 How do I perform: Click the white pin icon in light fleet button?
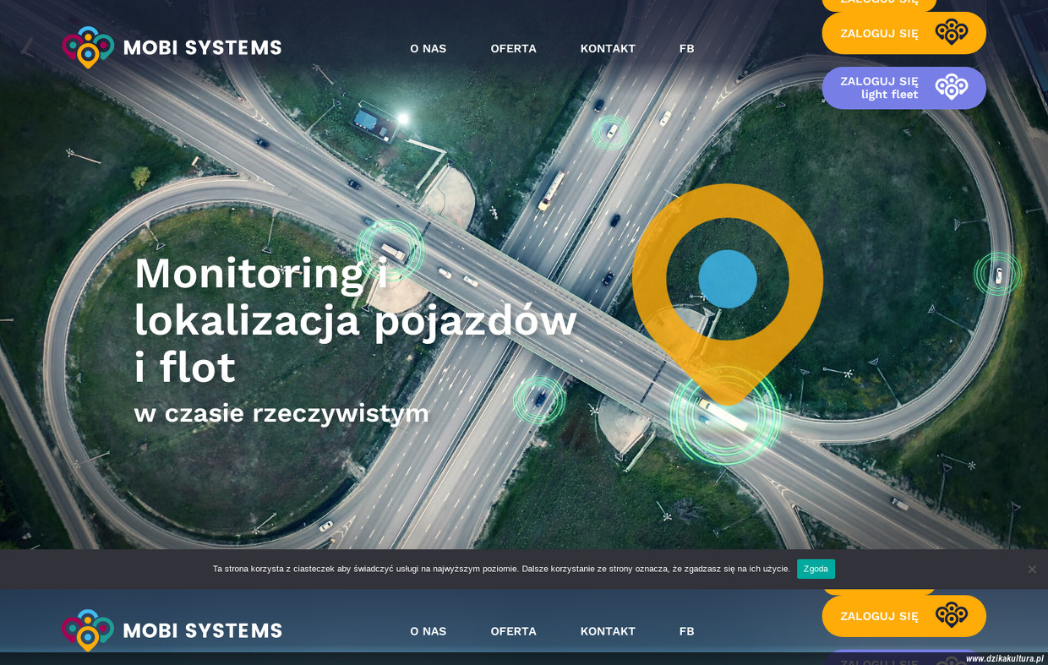(951, 87)
